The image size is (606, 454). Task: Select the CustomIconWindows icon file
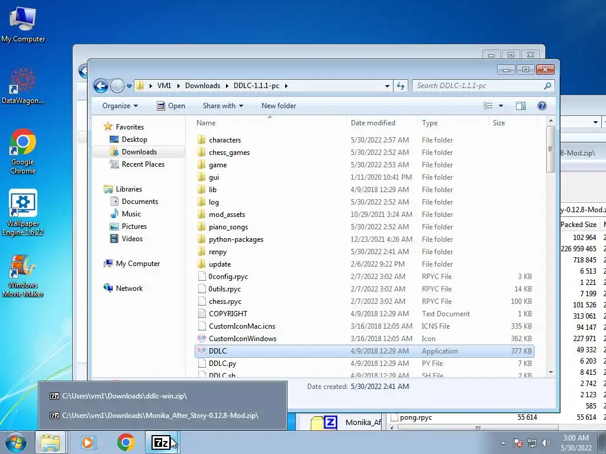(x=243, y=339)
